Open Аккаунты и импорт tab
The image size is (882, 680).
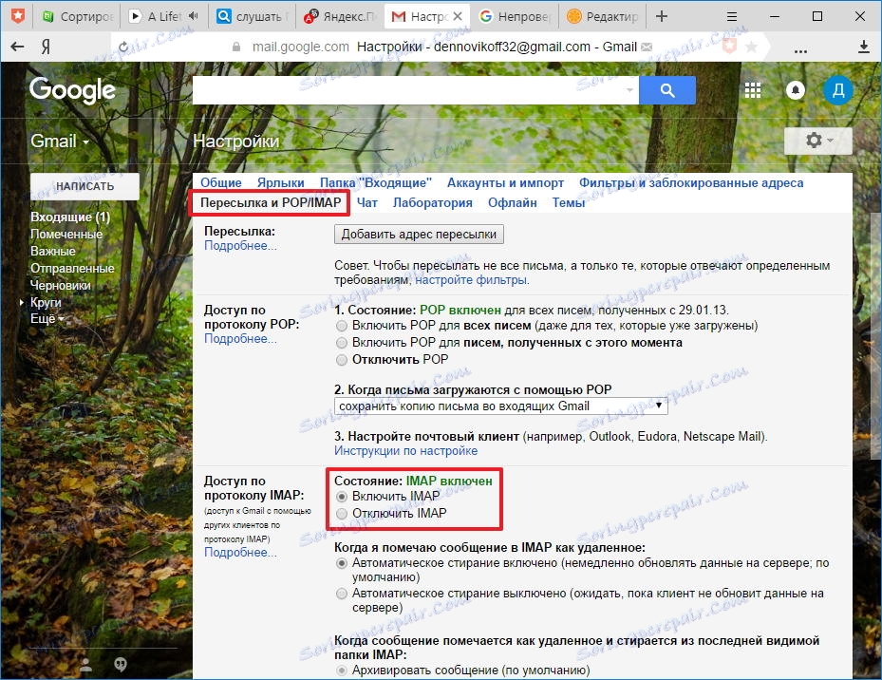[x=505, y=182]
